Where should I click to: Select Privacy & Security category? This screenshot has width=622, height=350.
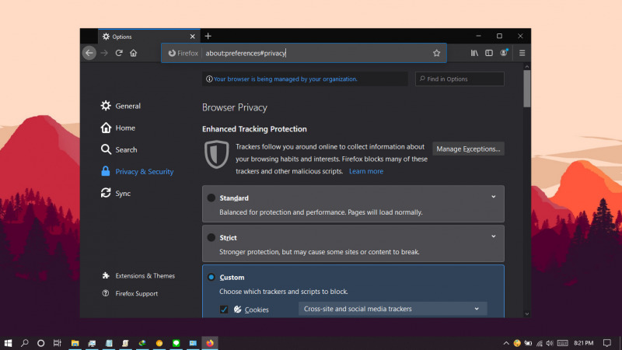[x=138, y=171]
